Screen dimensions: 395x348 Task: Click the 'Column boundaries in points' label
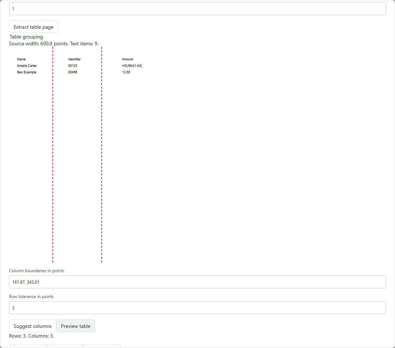point(37,271)
